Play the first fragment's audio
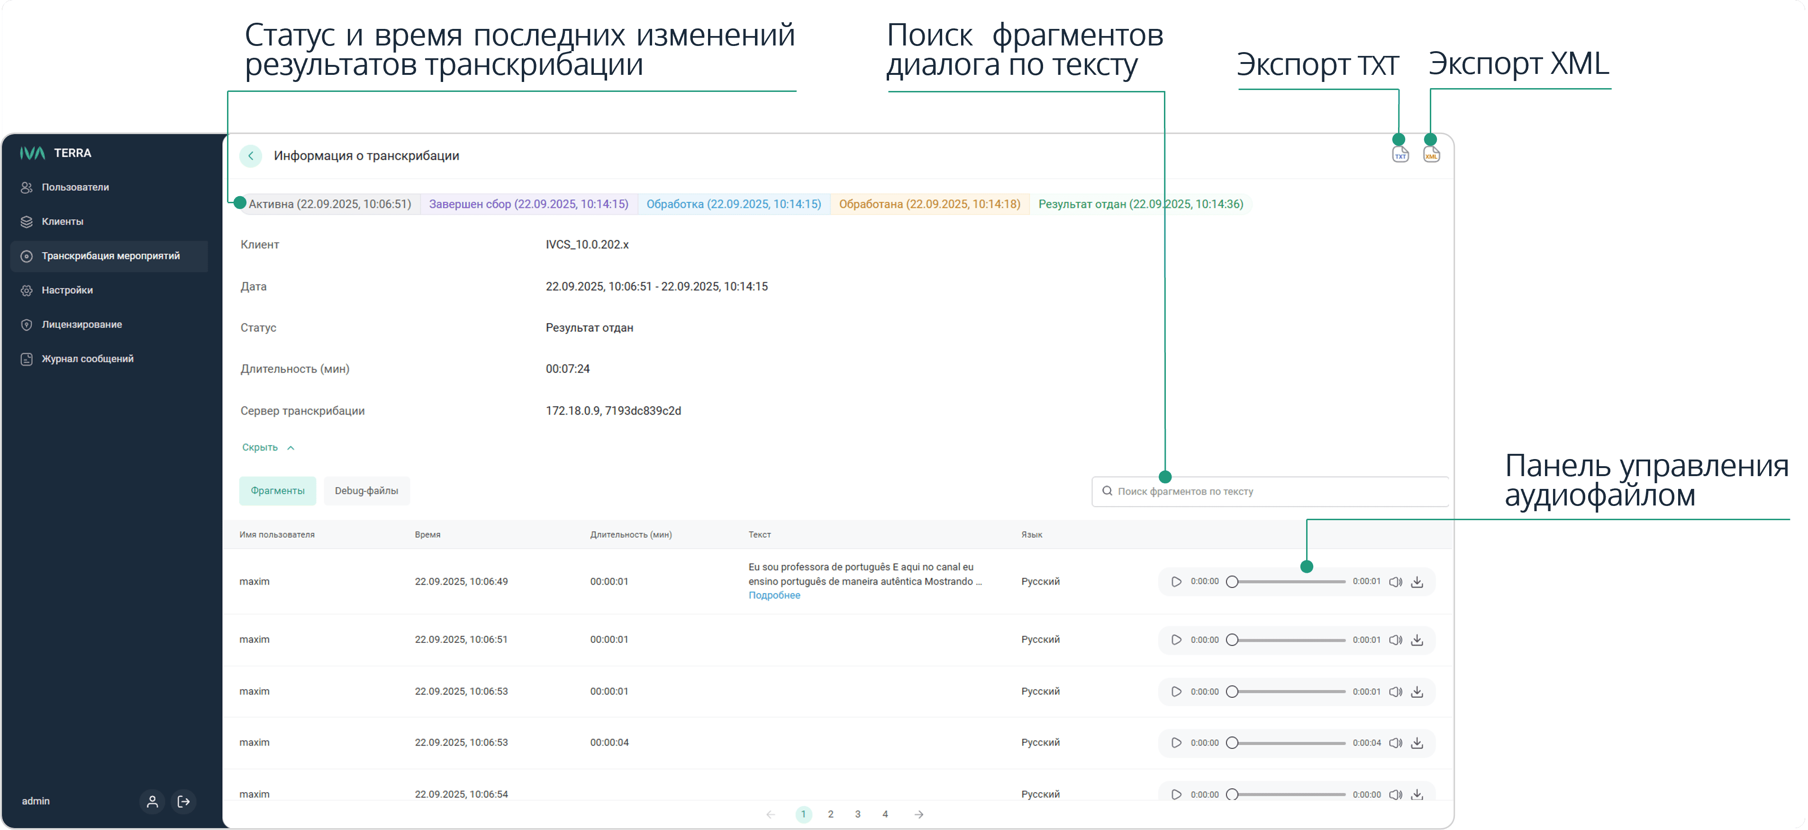This screenshot has width=1808, height=830. pyautogui.click(x=1176, y=582)
